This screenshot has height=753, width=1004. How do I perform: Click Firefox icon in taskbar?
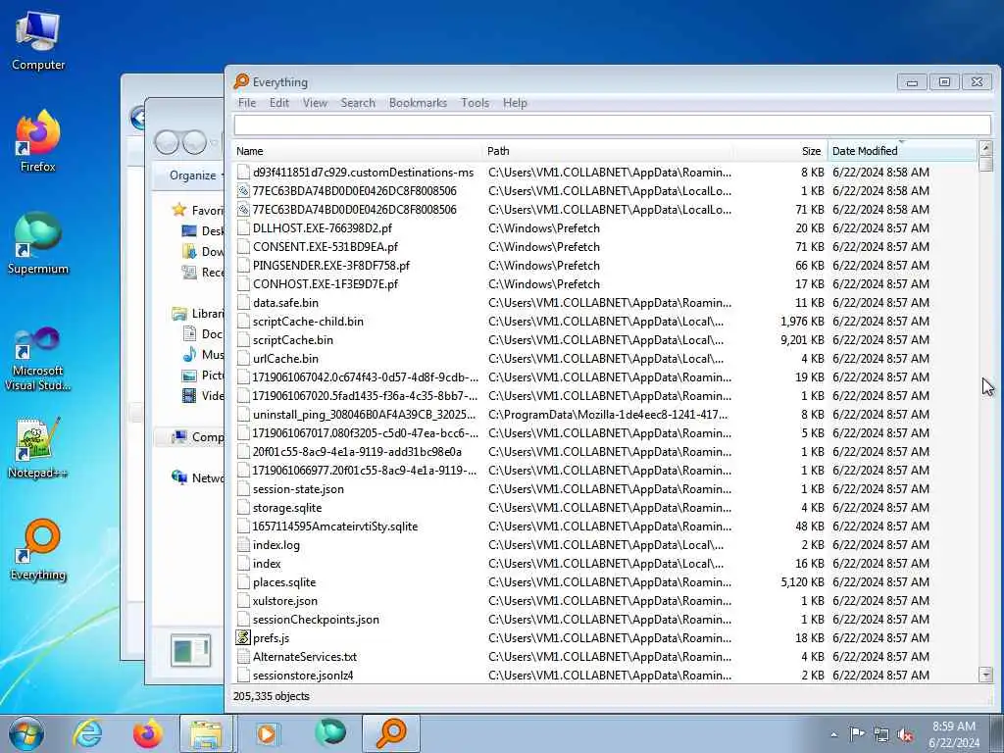(x=147, y=733)
